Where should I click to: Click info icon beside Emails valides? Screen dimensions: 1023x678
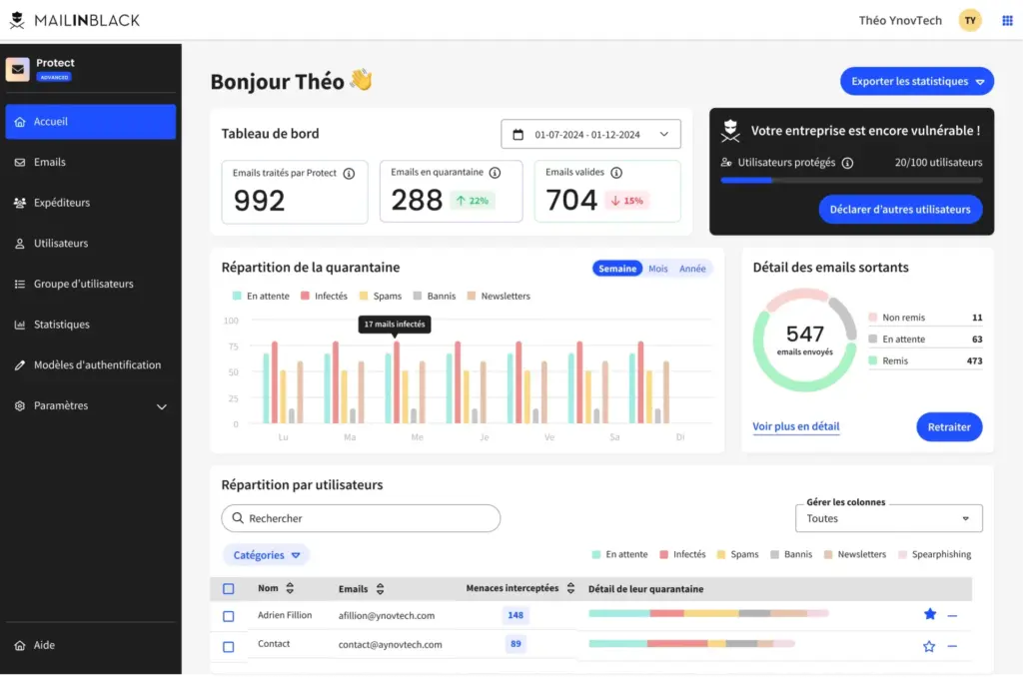[x=616, y=173]
